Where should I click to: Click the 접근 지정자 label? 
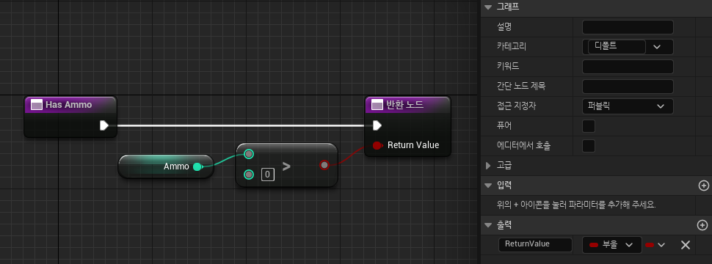pos(515,106)
